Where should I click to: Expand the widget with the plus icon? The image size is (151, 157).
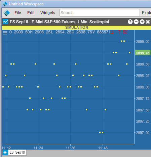tap(142, 22)
